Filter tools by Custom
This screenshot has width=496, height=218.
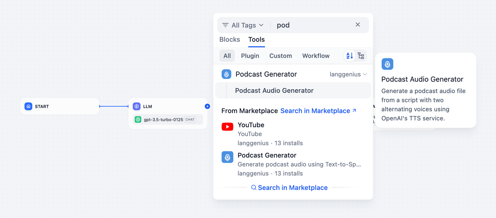pos(281,56)
